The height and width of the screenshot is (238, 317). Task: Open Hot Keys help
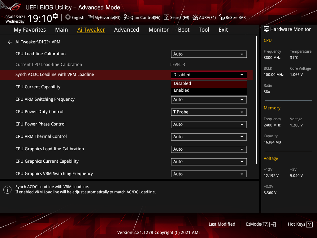click(x=300, y=224)
